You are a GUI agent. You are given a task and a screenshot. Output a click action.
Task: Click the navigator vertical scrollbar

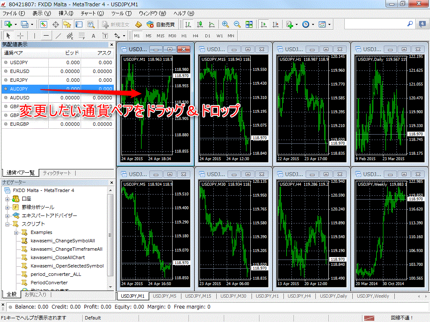click(110, 235)
